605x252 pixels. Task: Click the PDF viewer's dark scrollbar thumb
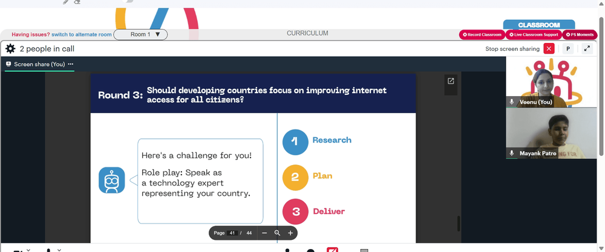[x=459, y=224]
